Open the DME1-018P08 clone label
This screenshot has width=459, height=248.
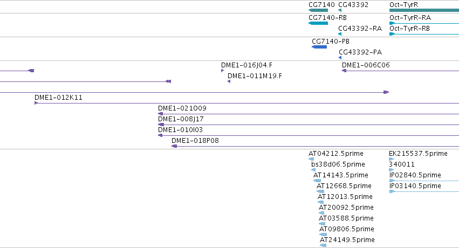coord(195,140)
